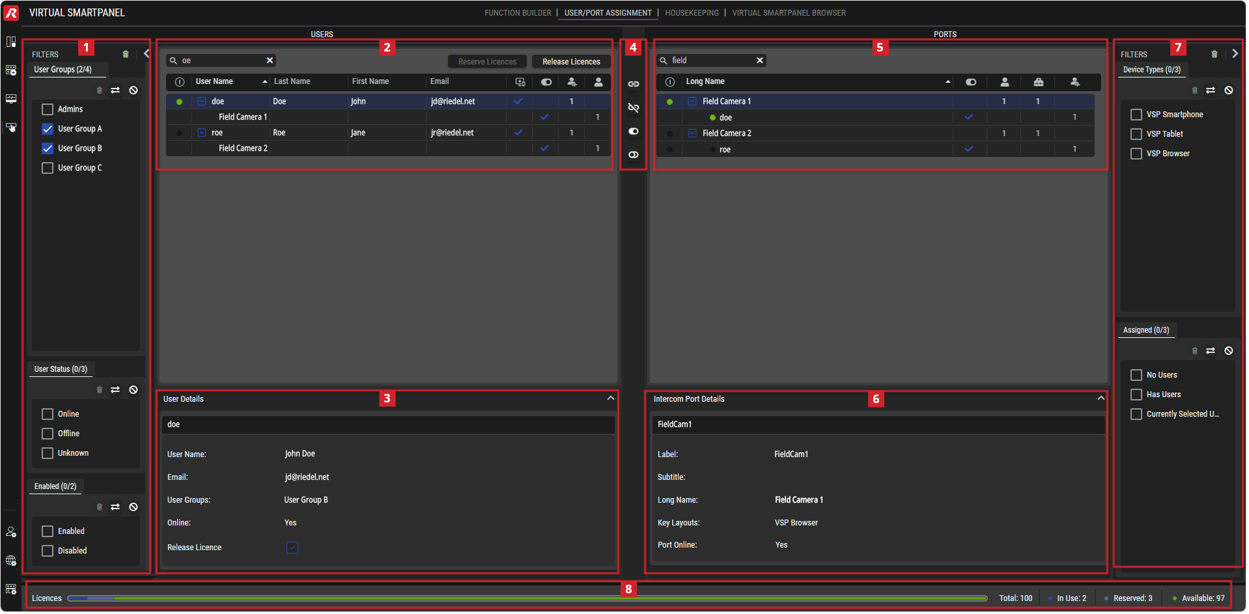Enable the Online status filter
The height and width of the screenshot is (614, 1249).
pyautogui.click(x=48, y=414)
